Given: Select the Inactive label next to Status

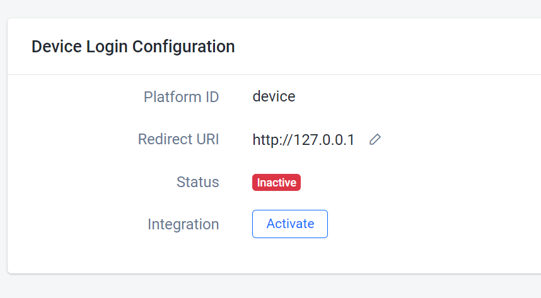Looking at the screenshot, I should [276, 182].
